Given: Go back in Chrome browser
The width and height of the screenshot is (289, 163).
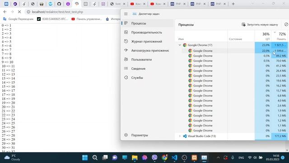Looking at the screenshot, I should 5,12.
